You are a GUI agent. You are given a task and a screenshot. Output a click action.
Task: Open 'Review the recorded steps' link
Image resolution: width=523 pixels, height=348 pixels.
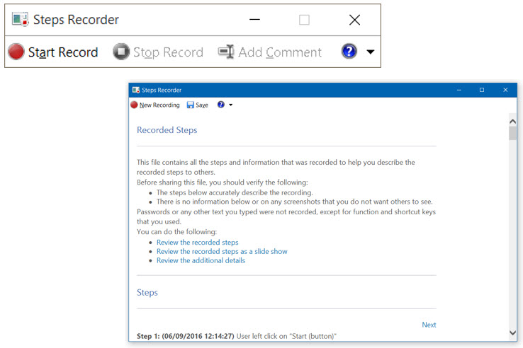coord(198,242)
